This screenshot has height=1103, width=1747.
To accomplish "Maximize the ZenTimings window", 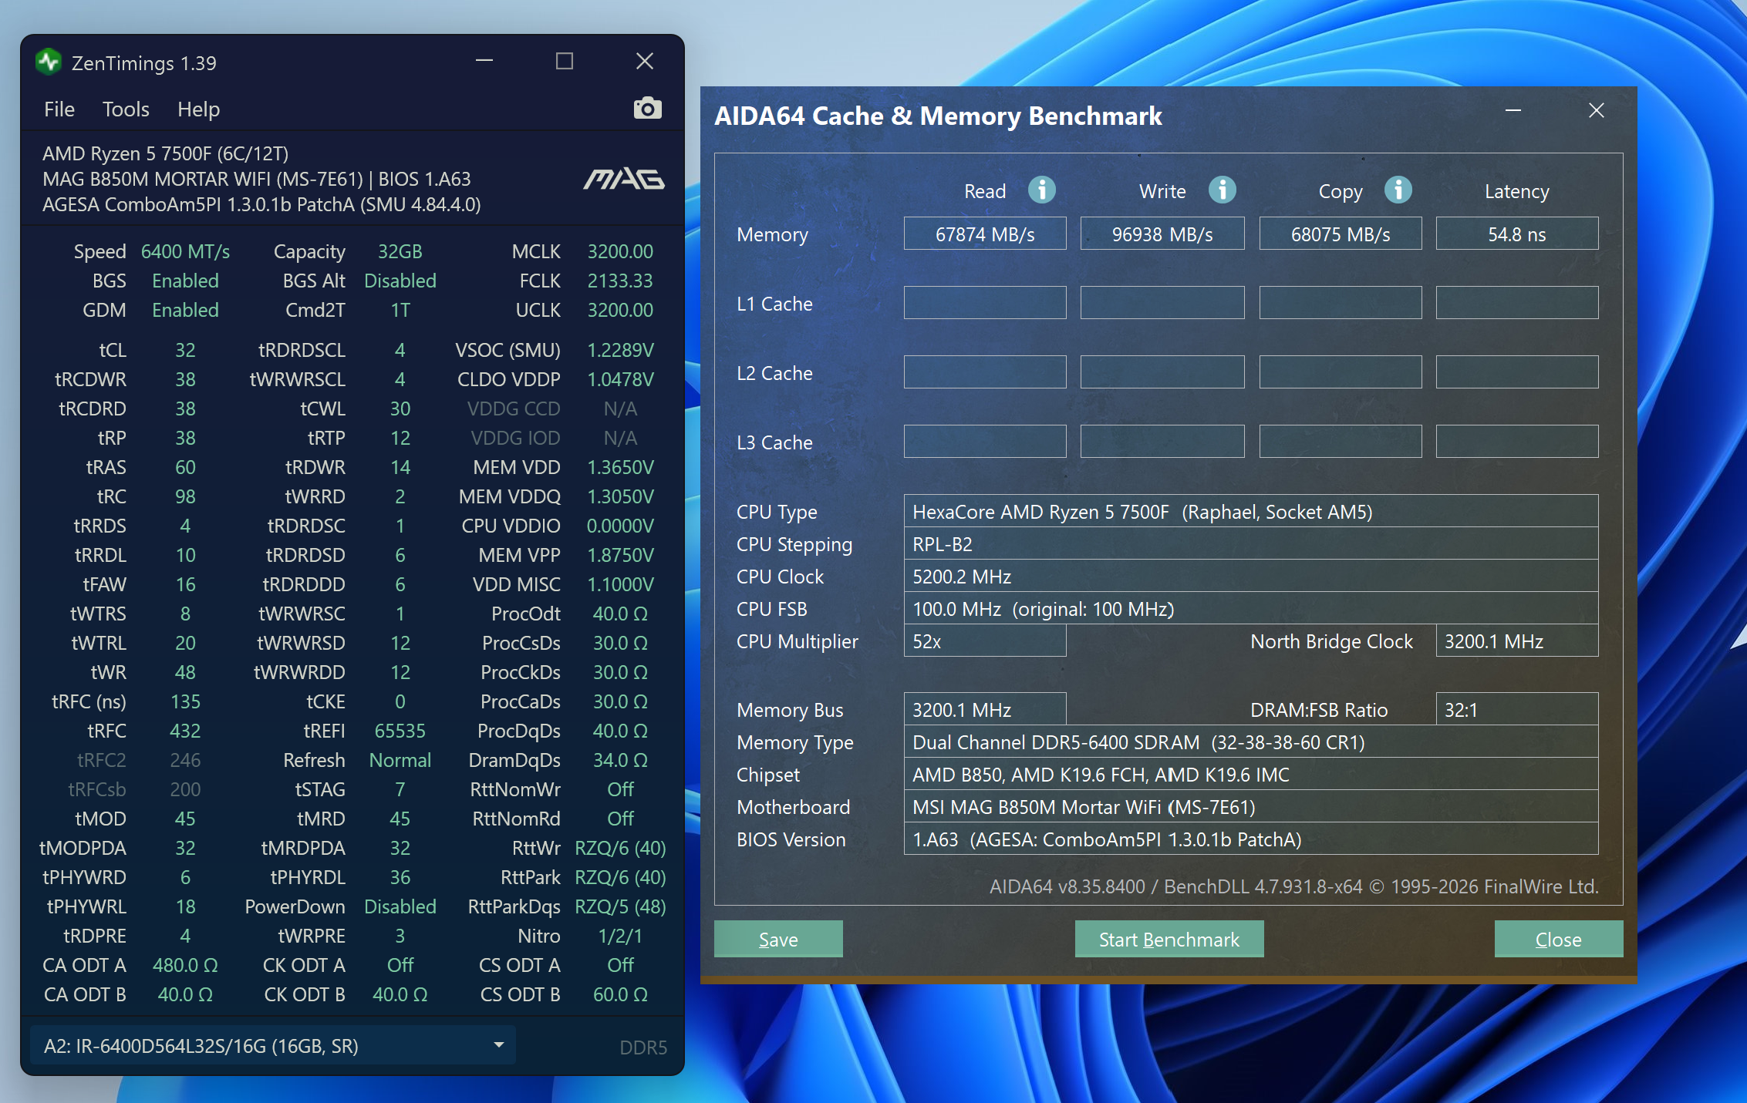I will [565, 61].
